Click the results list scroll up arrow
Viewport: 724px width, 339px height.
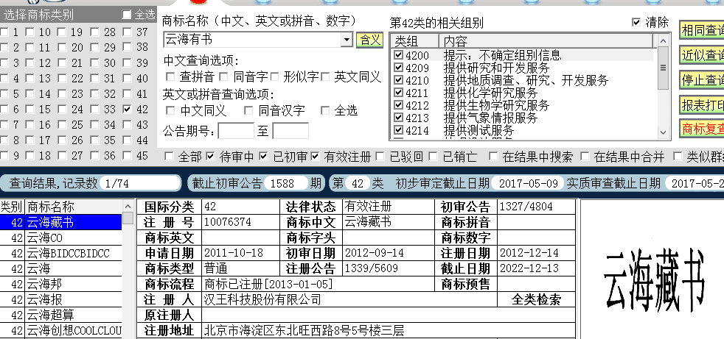click(128, 207)
